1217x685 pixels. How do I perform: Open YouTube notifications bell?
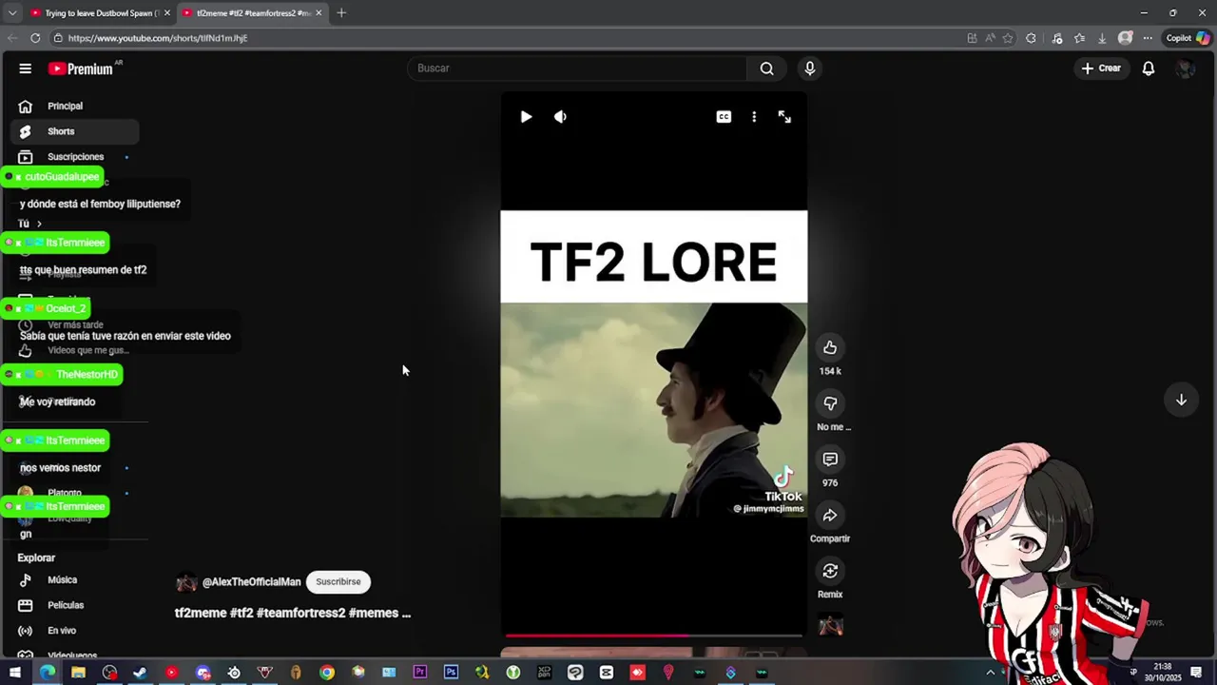pos(1149,68)
